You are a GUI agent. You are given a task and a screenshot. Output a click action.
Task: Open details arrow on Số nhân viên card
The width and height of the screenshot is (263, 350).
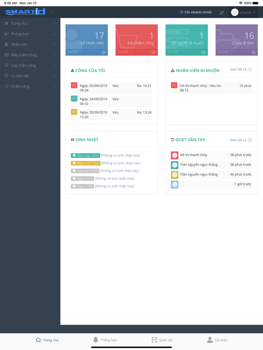point(103,52)
